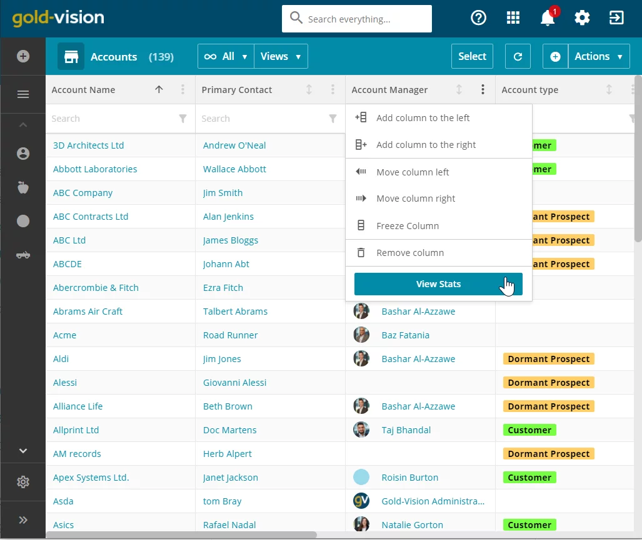Sort by Account Name using the arrow

[159, 89]
